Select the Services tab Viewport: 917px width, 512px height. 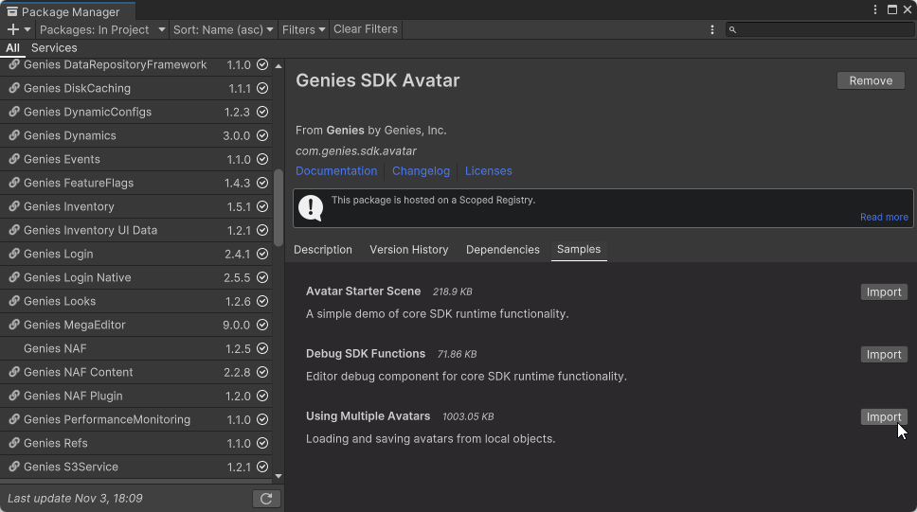coord(54,47)
